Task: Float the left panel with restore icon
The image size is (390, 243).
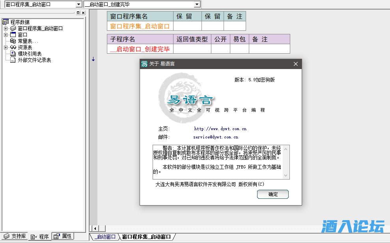Action: (78, 13)
